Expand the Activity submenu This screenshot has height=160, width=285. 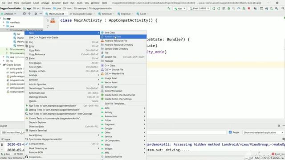tap(123, 112)
